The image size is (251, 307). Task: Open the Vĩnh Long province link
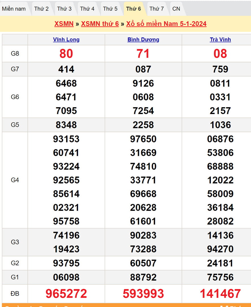click(66, 40)
